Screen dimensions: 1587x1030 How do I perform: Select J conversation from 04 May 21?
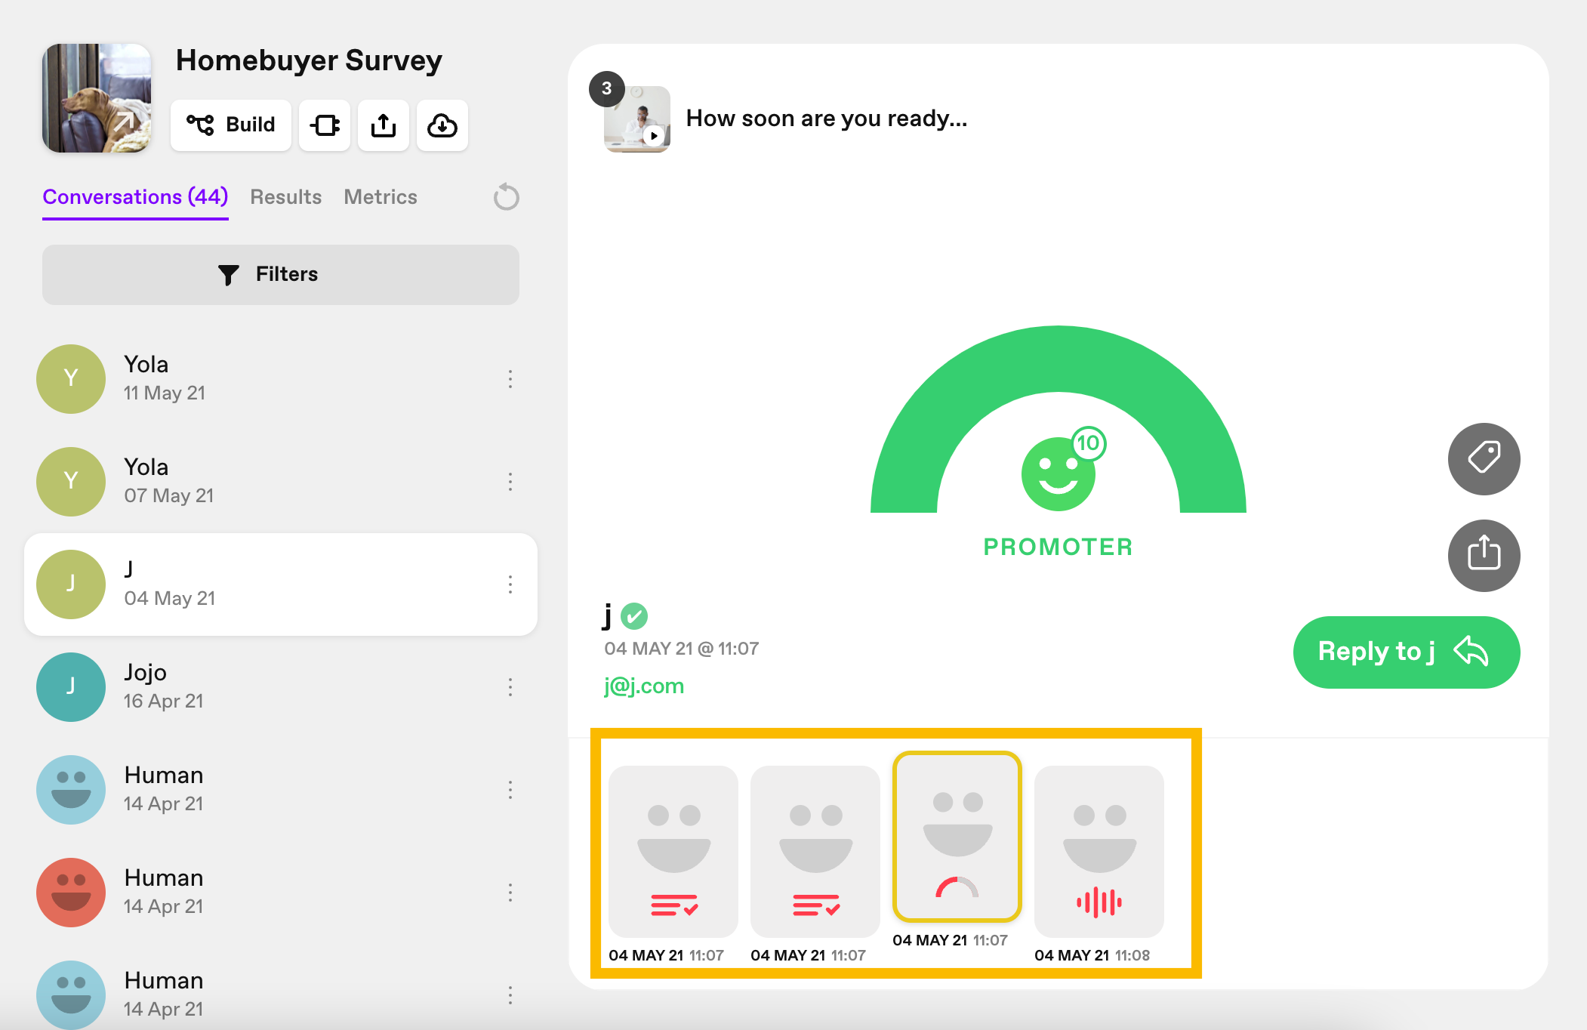pyautogui.click(x=281, y=584)
